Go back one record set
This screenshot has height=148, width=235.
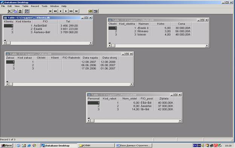click(55, 11)
